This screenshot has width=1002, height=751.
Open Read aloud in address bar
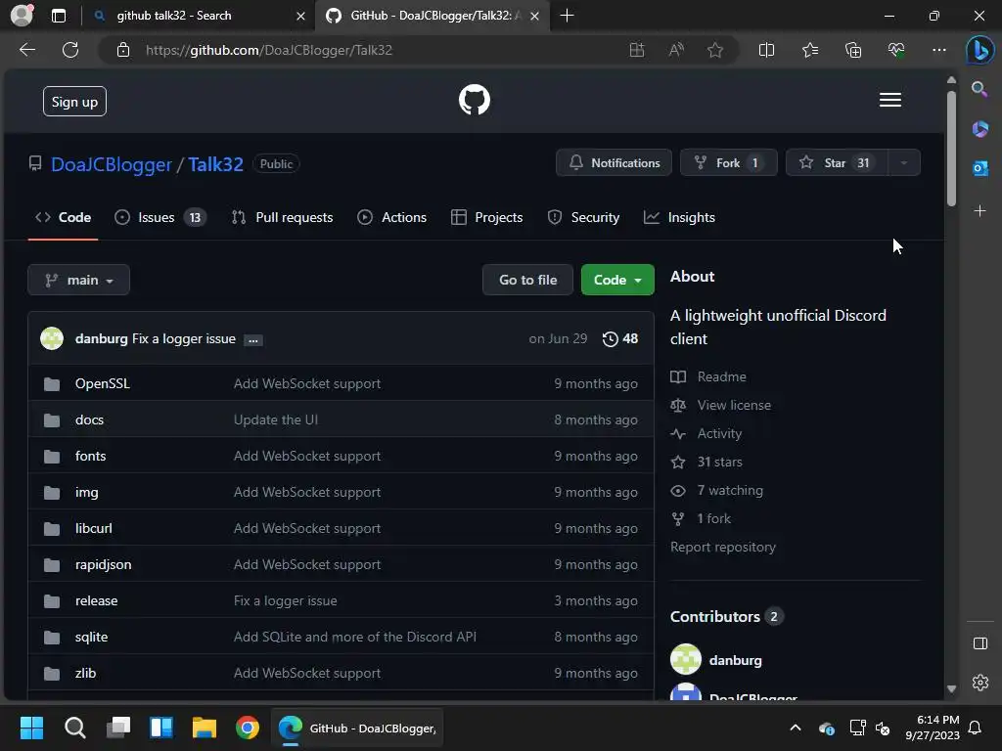point(676,50)
